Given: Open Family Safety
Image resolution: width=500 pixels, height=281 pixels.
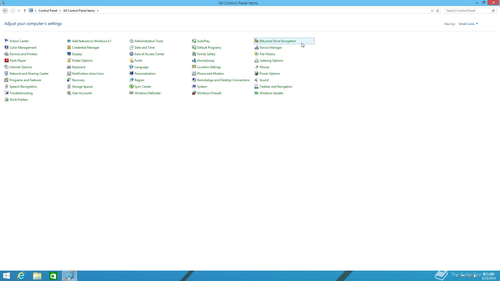Looking at the screenshot, I should coord(206,54).
